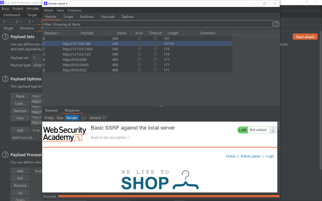Screen dimensions: 322x201
Task: Select the Render view button
Action: coord(72,118)
